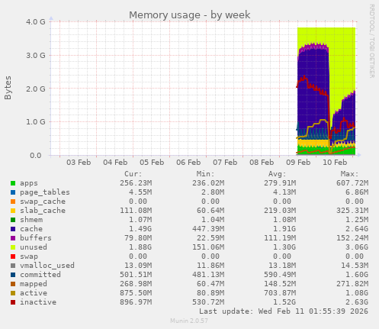This screenshot has height=329, width=379.
Task: Click apps current value 256.23M
Action: pos(136,183)
